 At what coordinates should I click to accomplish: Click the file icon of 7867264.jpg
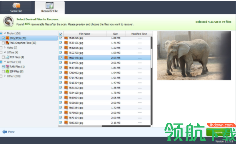click(x=66, y=107)
